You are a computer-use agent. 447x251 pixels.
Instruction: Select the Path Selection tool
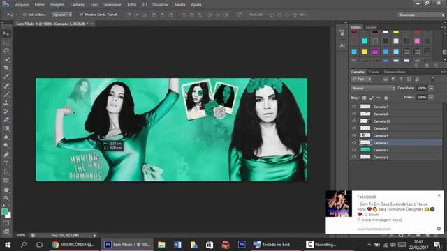click(6, 172)
